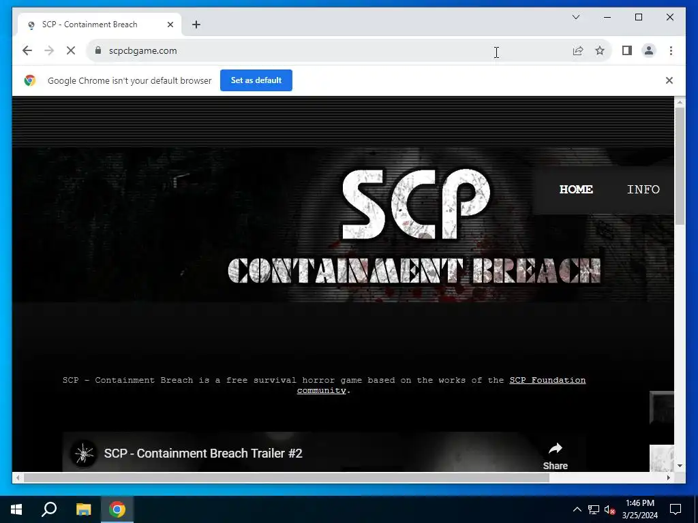Viewport: 698px width, 523px height.
Task: Click the scroll right arrow at the bottom
Action: [668, 477]
